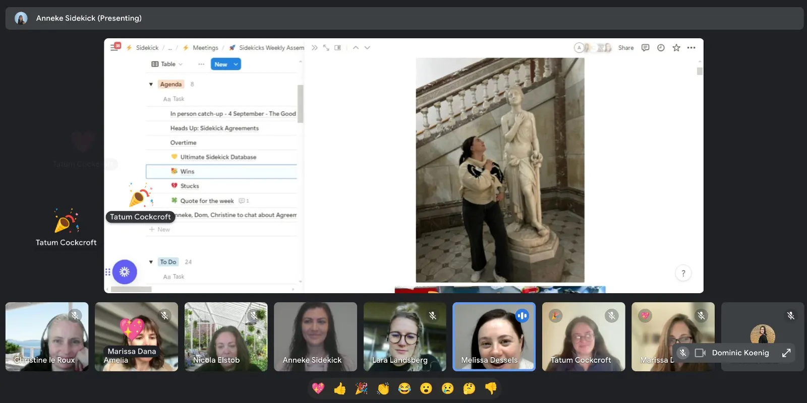Send the surprised face reaction
Image resolution: width=807 pixels, height=403 pixels.
pyautogui.click(x=426, y=388)
